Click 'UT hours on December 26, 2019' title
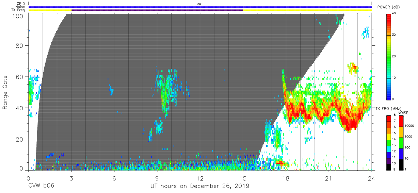Screen dimensions: 418x193 point(200,187)
